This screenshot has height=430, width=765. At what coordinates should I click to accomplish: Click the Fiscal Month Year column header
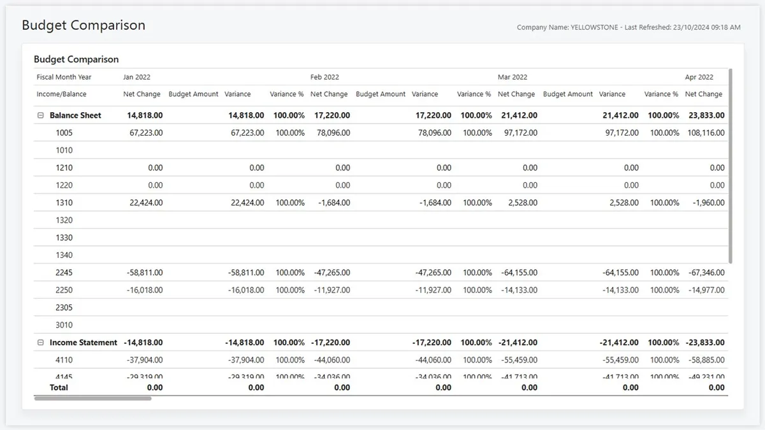point(64,77)
